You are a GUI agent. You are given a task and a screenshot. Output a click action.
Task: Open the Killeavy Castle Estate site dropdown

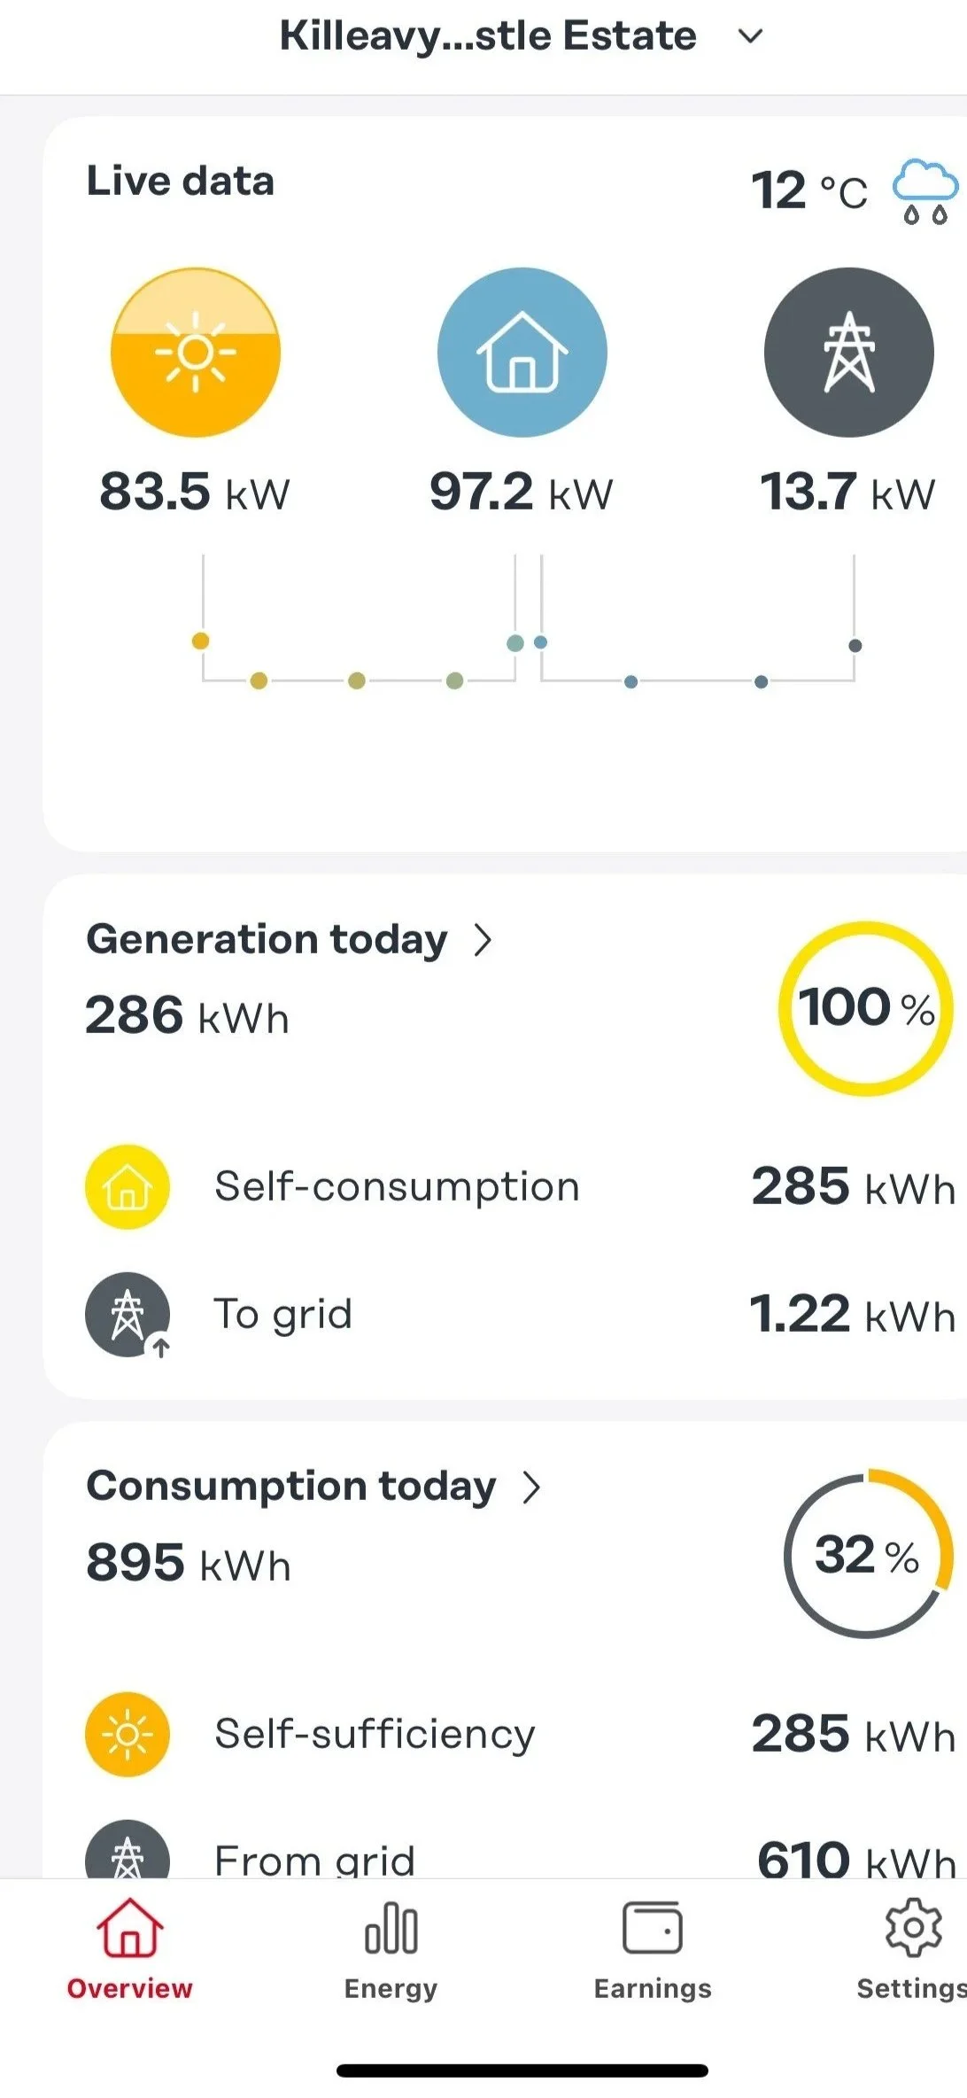[751, 36]
